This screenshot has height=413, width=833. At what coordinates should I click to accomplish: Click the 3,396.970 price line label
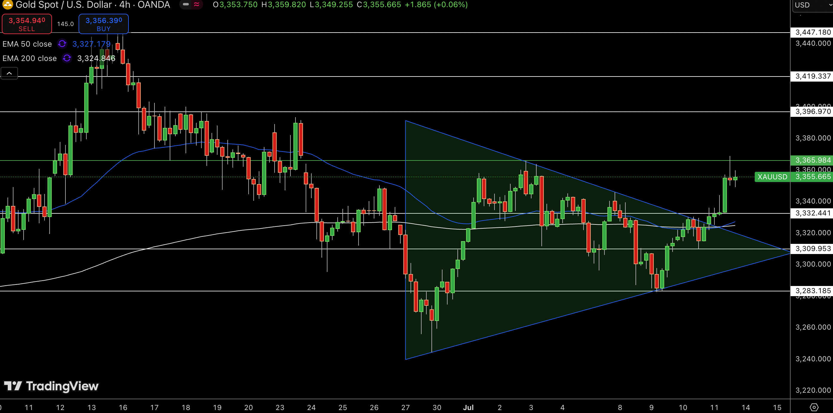point(812,111)
